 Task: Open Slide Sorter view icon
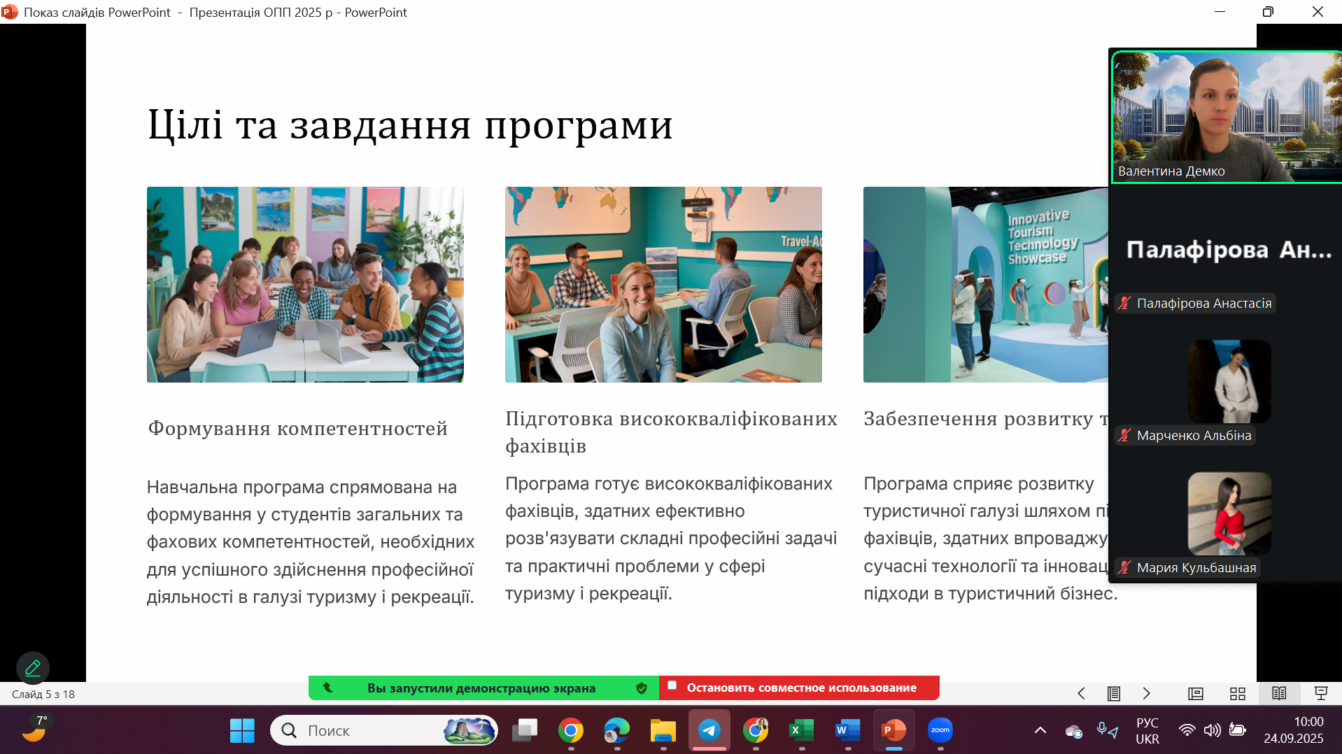[x=1238, y=694]
